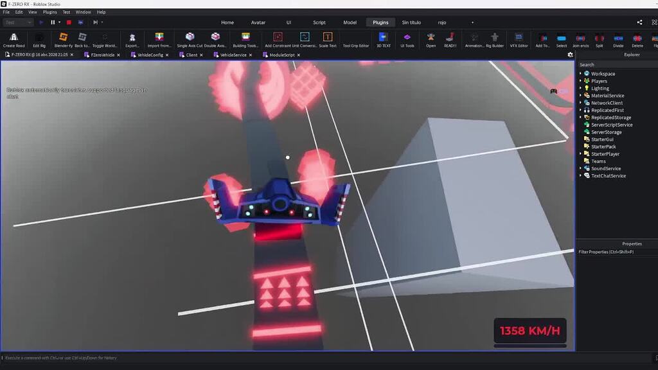Stop the playtest with red square
Image resolution: width=658 pixels, height=370 pixels.
click(x=69, y=22)
